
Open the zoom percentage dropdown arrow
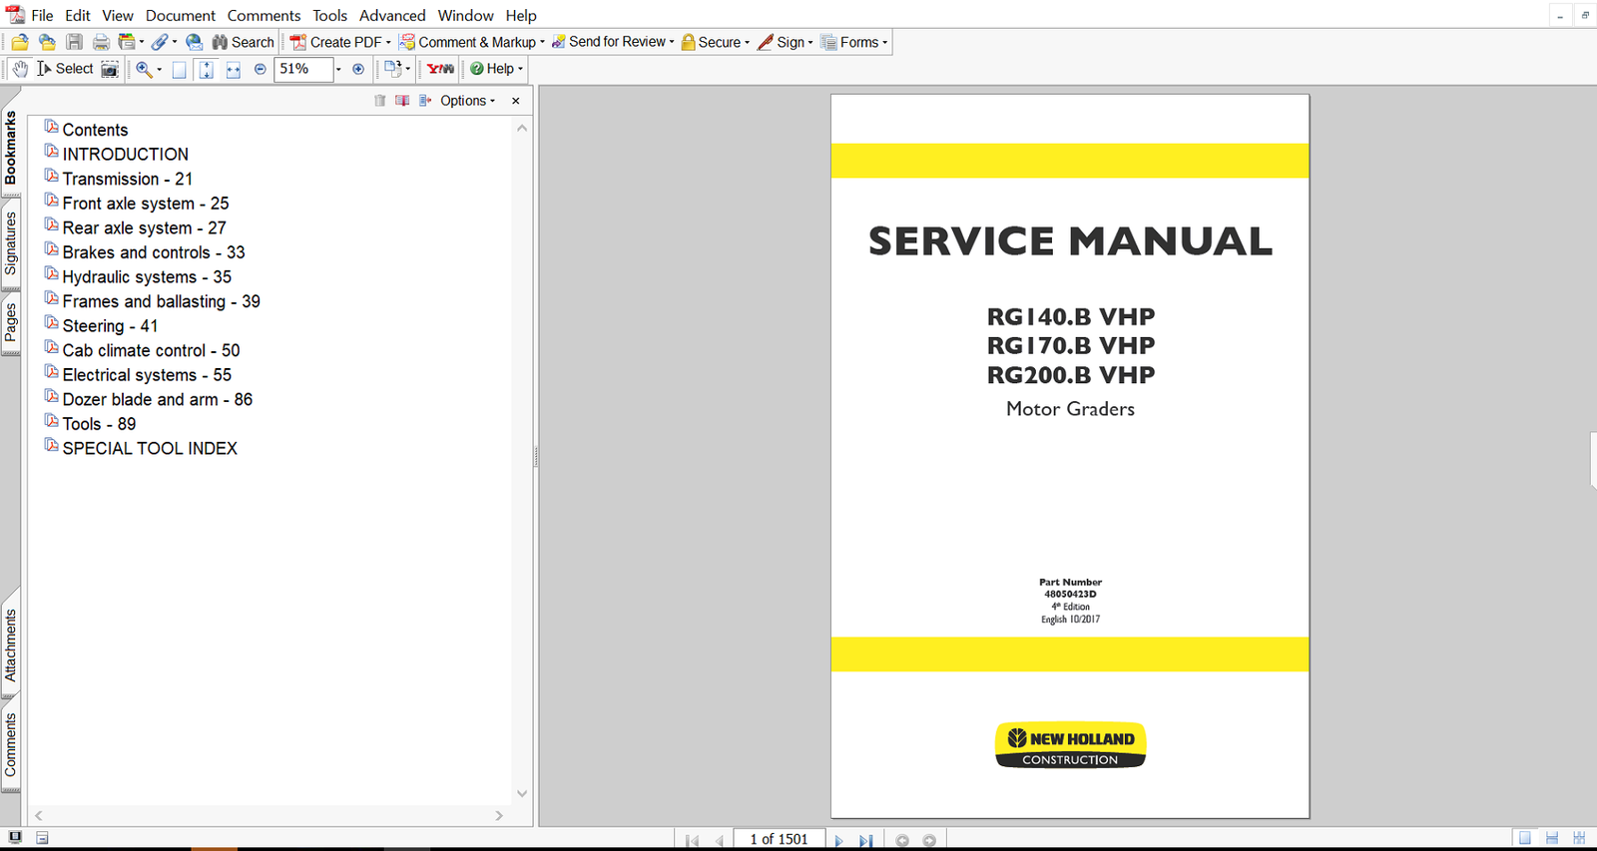[x=338, y=69]
